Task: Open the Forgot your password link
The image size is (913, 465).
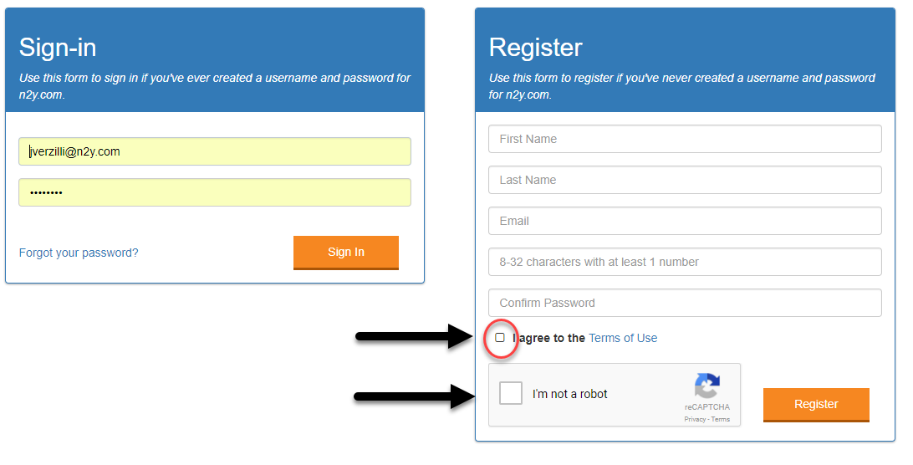Action: [79, 253]
